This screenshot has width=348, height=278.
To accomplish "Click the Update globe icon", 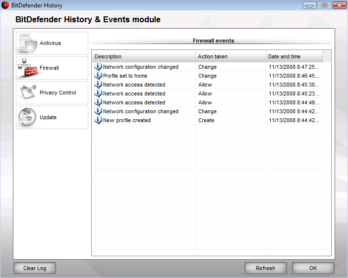I will click(x=27, y=117).
